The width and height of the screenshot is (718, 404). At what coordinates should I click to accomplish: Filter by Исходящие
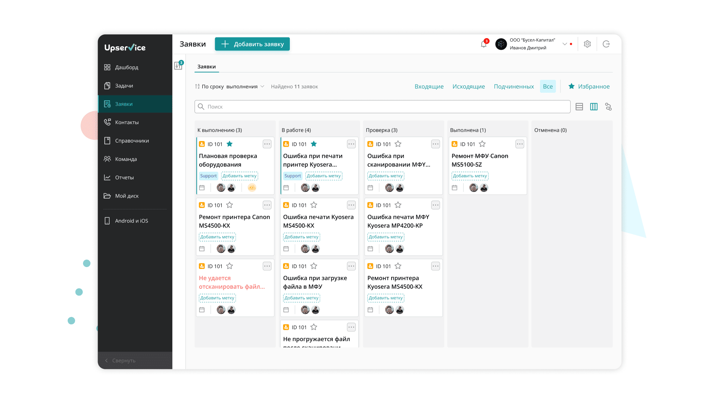point(469,86)
